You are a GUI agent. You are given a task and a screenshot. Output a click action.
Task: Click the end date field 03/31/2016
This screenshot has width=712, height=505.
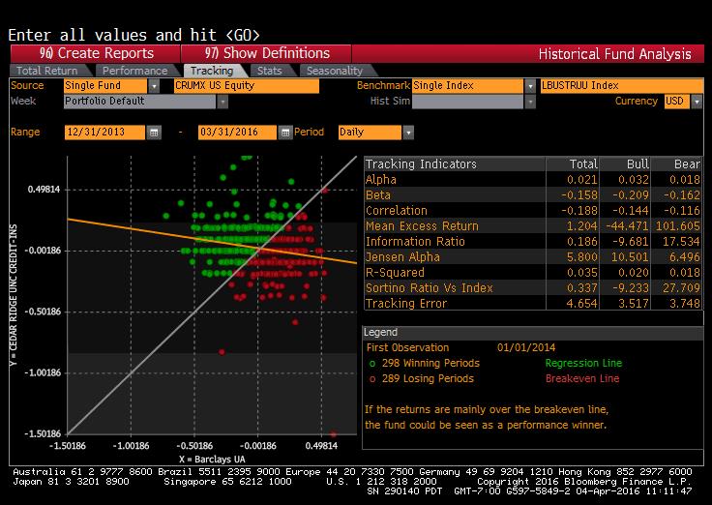pyautogui.click(x=237, y=133)
